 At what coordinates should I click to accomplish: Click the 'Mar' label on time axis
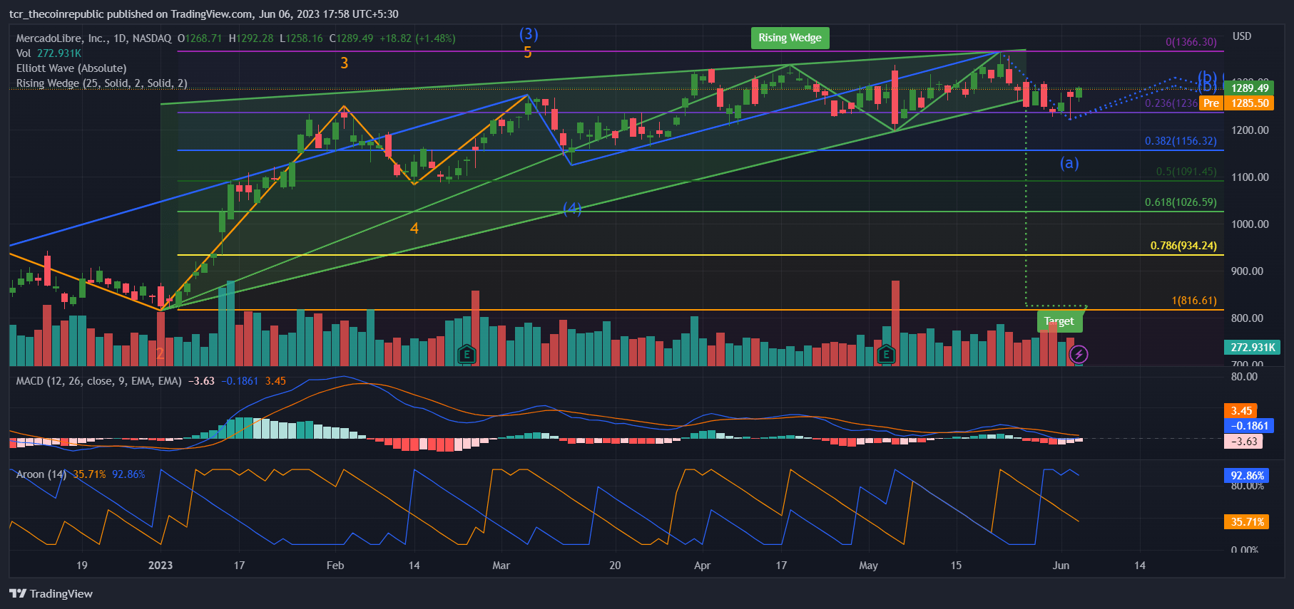[501, 566]
